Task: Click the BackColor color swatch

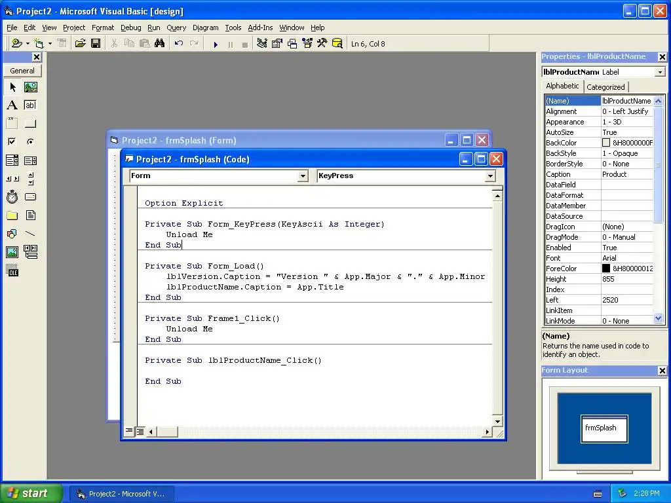Action: coord(606,142)
